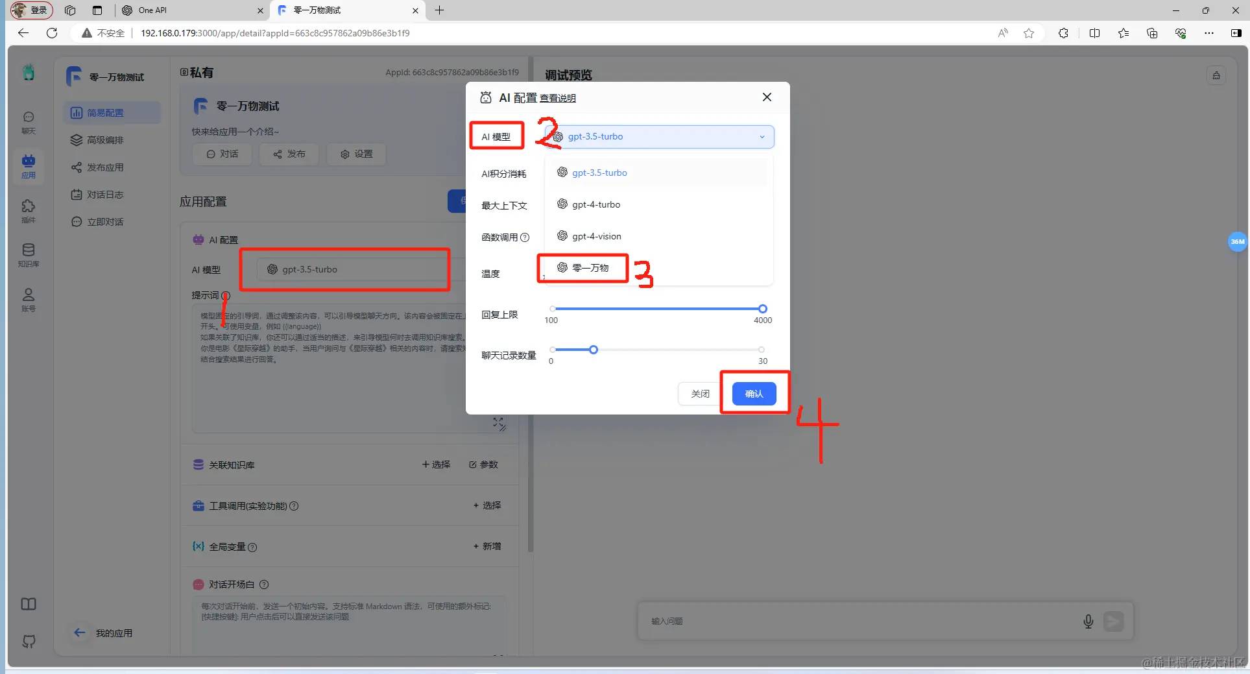
Task: Open the 知识库 knowledge base sidebar icon
Action: coord(29,255)
